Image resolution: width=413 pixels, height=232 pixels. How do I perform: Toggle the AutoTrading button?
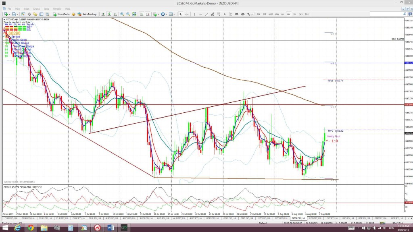pyautogui.click(x=87, y=14)
